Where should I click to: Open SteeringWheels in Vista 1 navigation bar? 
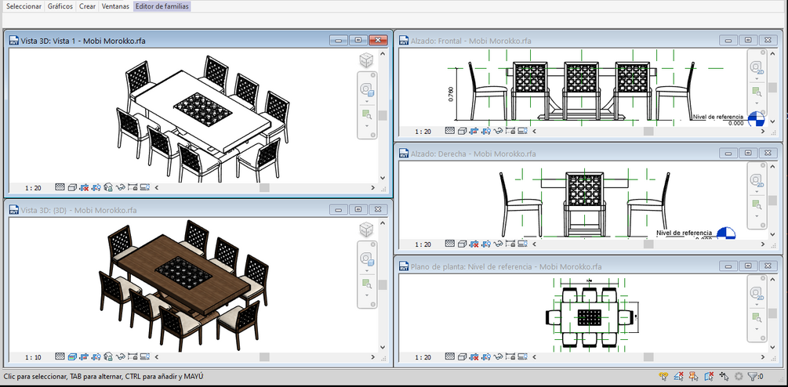(367, 90)
